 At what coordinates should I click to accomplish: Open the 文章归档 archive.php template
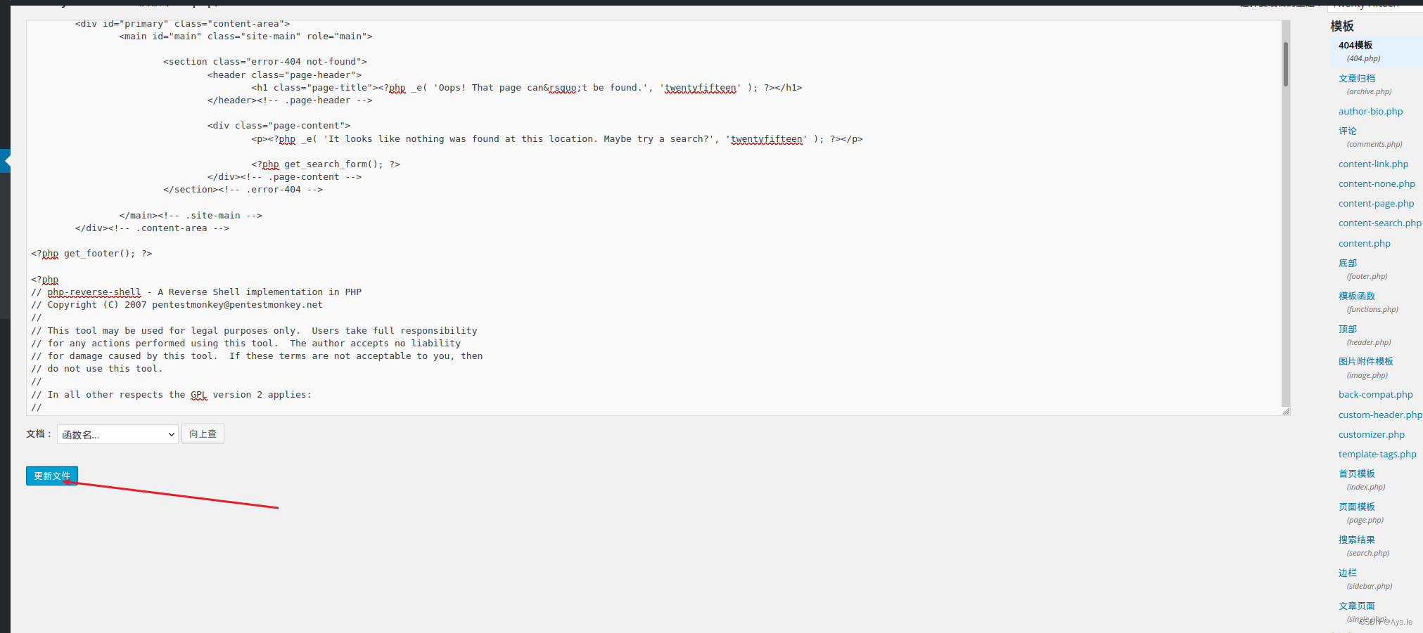pos(1357,78)
